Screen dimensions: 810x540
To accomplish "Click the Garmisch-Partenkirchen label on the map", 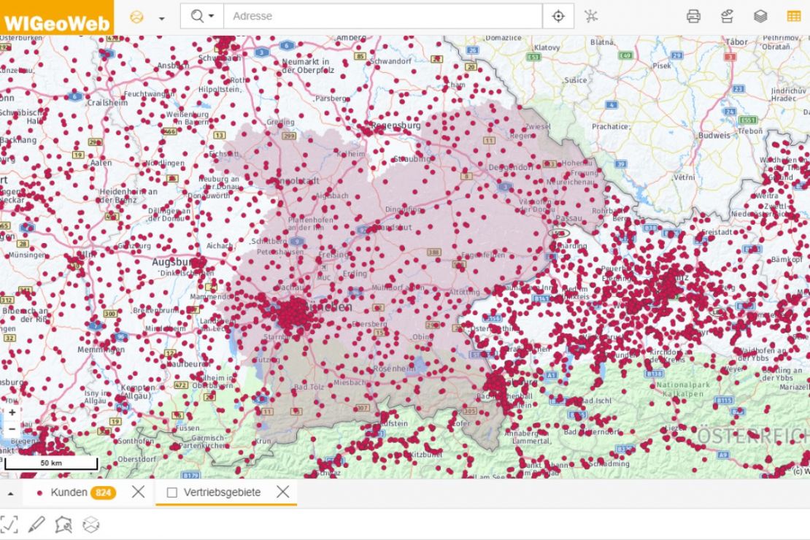I will pos(202,441).
